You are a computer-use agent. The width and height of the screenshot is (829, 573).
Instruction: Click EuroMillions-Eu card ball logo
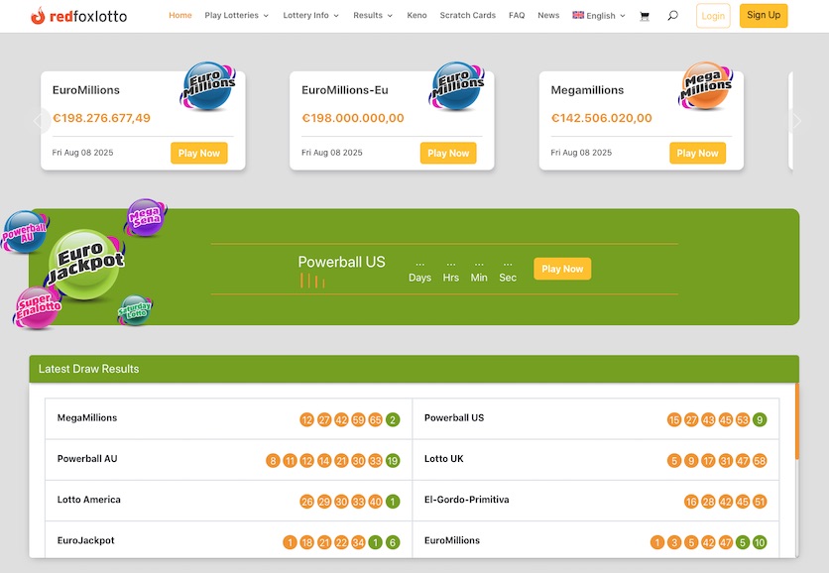[457, 85]
